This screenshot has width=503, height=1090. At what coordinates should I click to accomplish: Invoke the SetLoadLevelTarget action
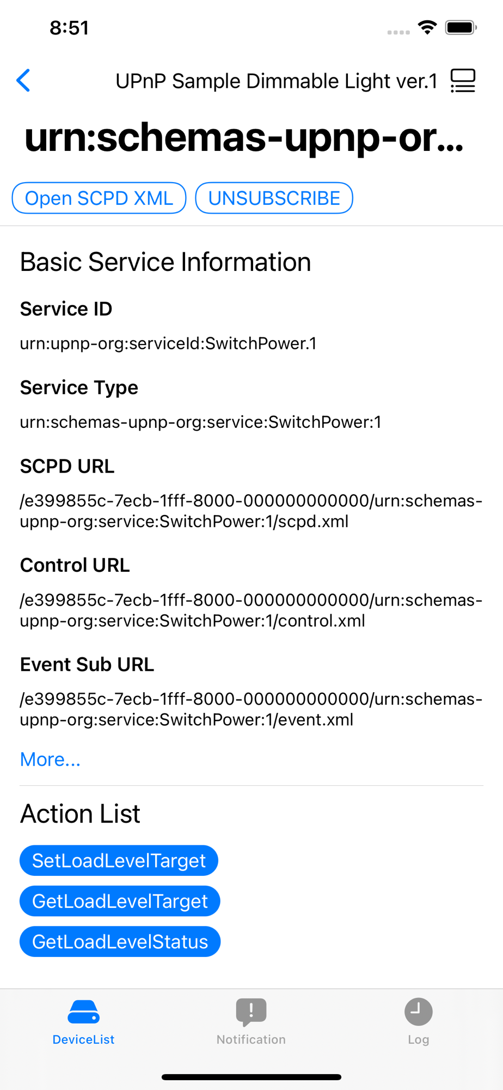(119, 861)
